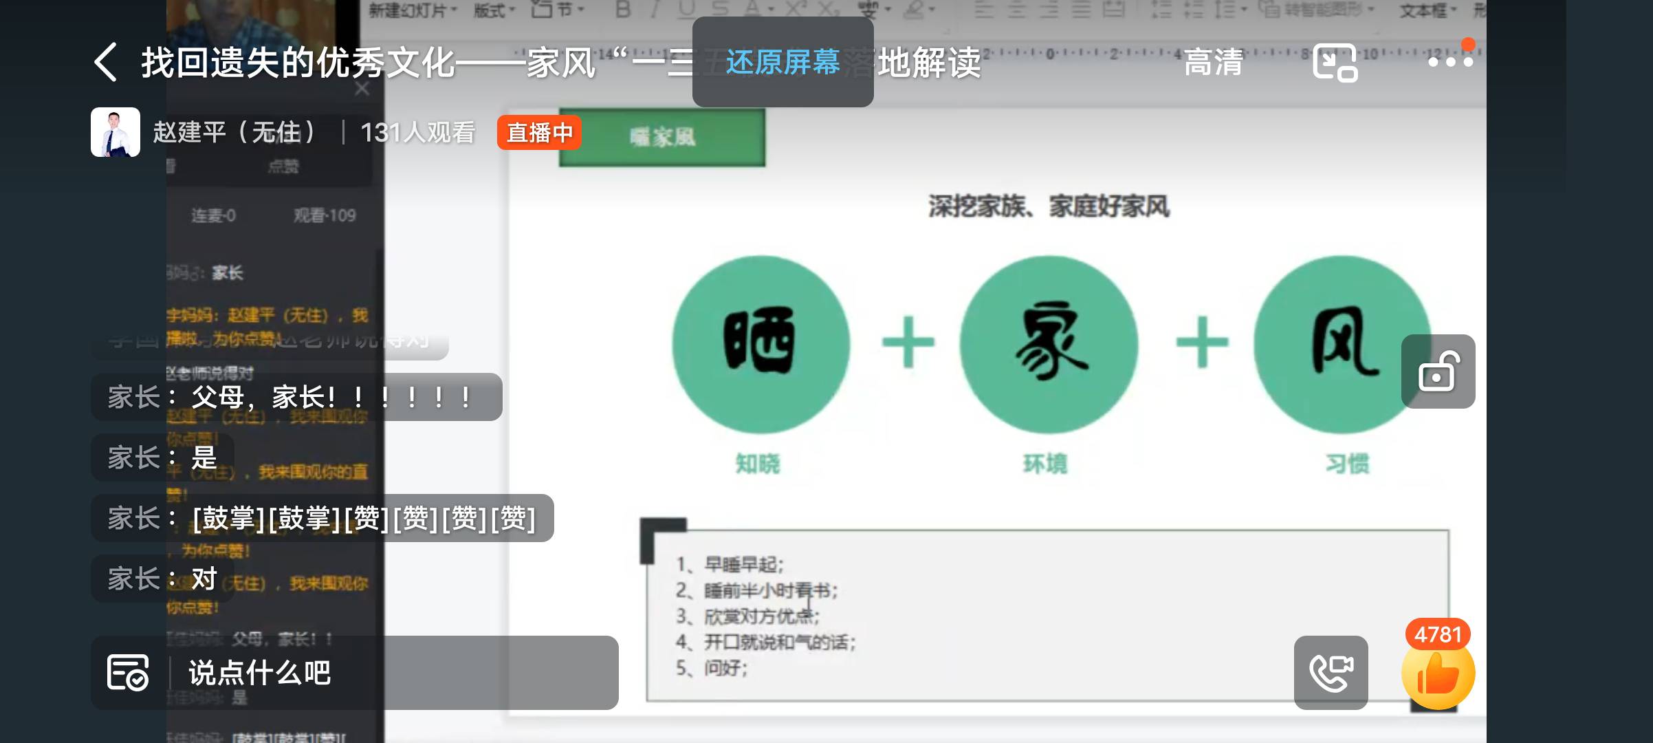Viewport: 1653px width, 743px height.
Task: Open picture-in-picture mode icon
Action: click(x=1337, y=63)
